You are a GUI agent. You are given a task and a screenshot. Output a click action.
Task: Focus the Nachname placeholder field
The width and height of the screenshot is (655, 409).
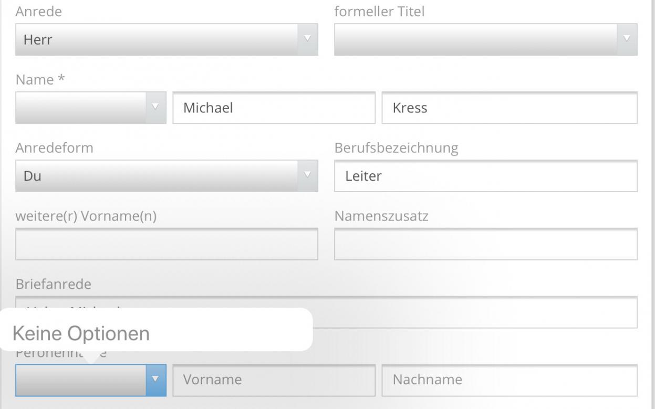[x=509, y=380]
